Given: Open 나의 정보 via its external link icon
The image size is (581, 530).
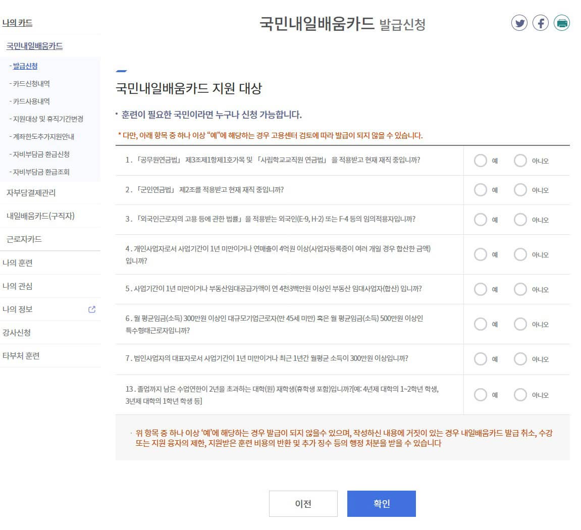Looking at the screenshot, I should (91, 309).
